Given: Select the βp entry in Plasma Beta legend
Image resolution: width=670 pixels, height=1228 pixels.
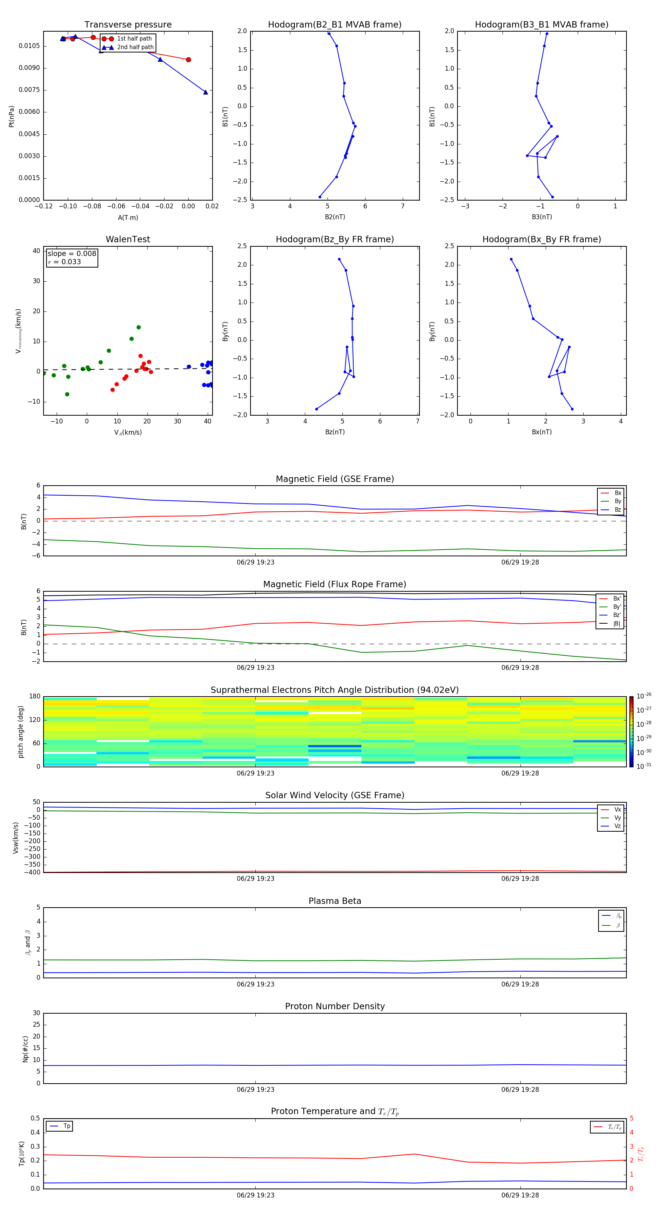Looking at the screenshot, I should click(x=611, y=916).
